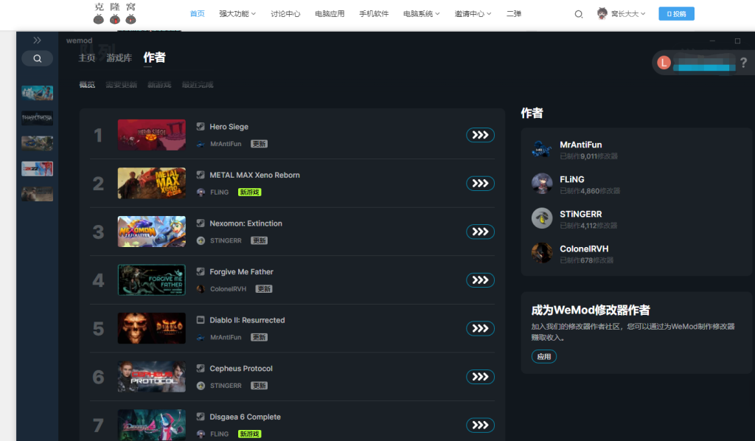Click the FLiNG name in the authors panel

tap(572, 179)
